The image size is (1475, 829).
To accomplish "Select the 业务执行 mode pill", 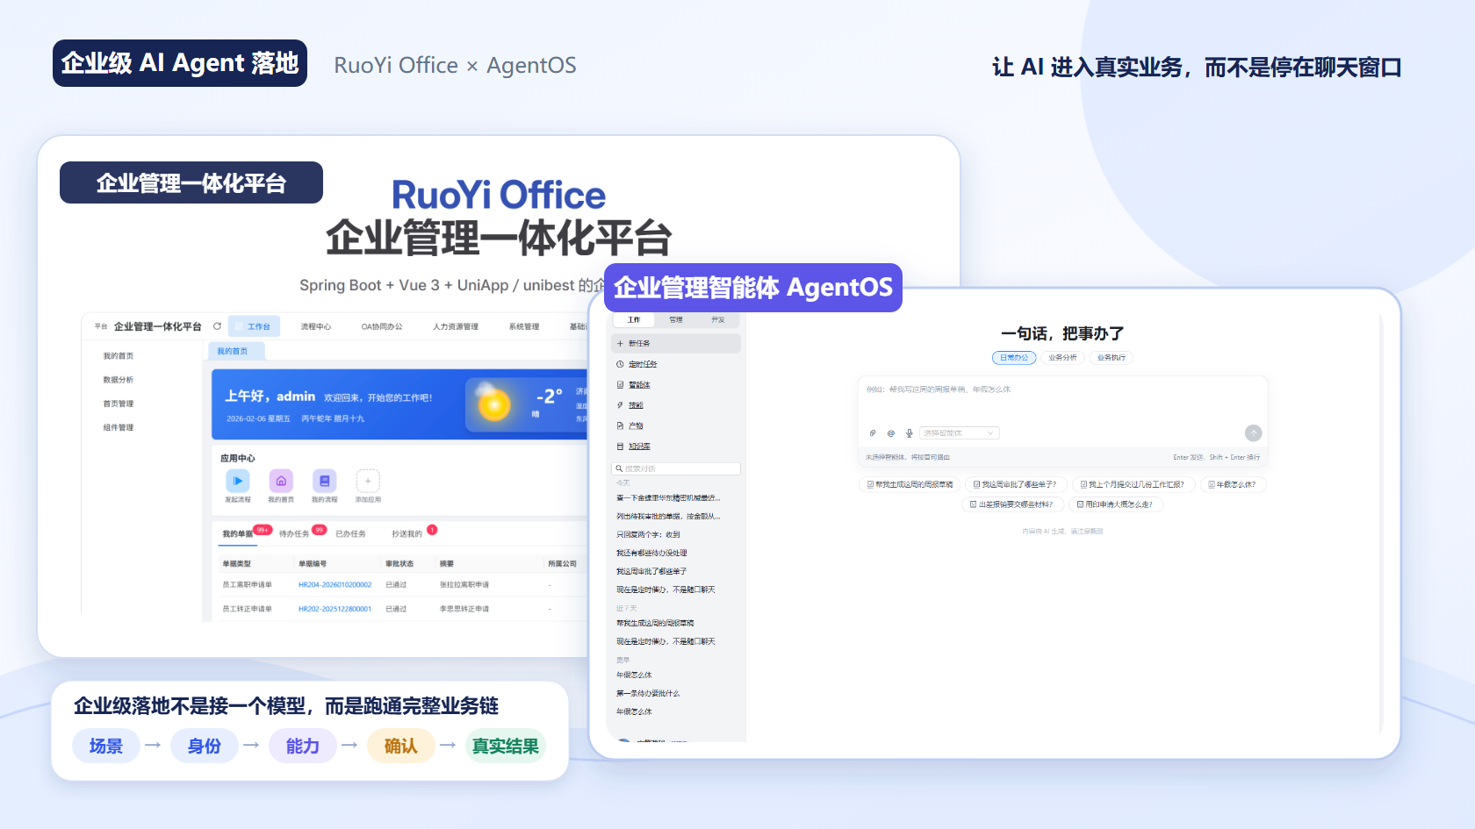I will (x=1112, y=358).
